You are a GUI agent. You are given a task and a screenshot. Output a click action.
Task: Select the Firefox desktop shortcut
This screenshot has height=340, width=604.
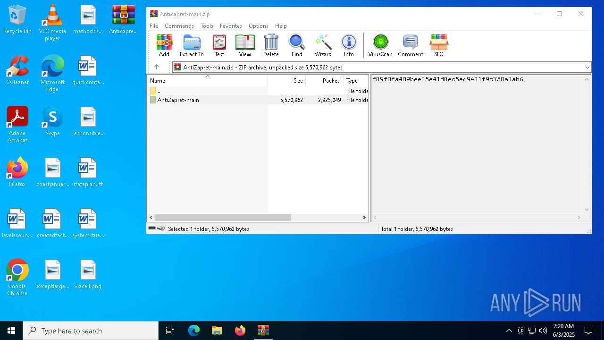pyautogui.click(x=17, y=172)
